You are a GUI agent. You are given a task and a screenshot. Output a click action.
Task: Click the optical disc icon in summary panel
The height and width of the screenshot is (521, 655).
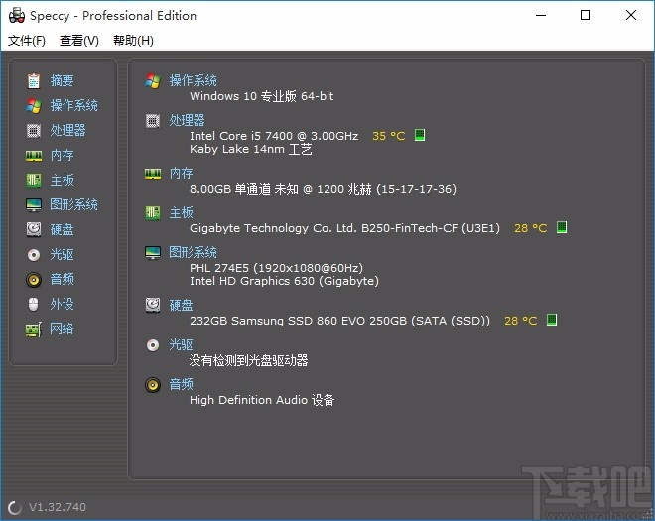tap(153, 345)
